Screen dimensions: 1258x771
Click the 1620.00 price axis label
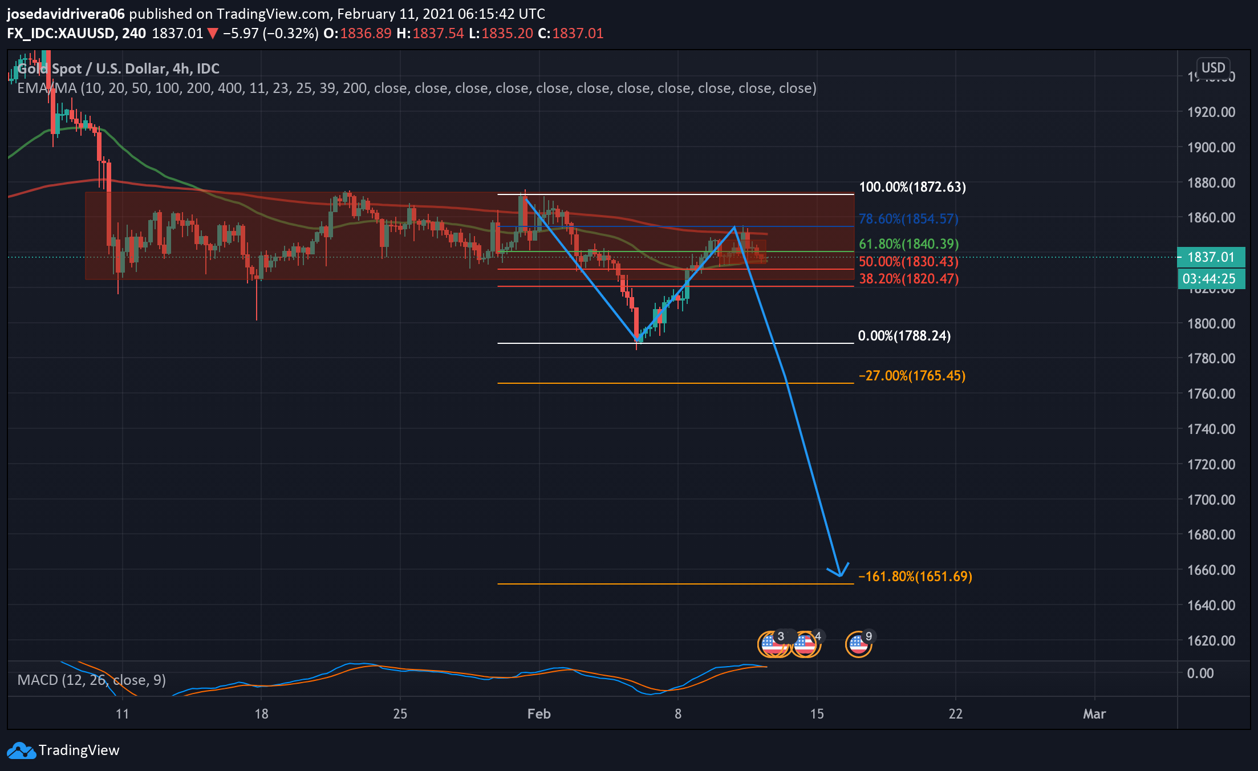coord(1211,641)
